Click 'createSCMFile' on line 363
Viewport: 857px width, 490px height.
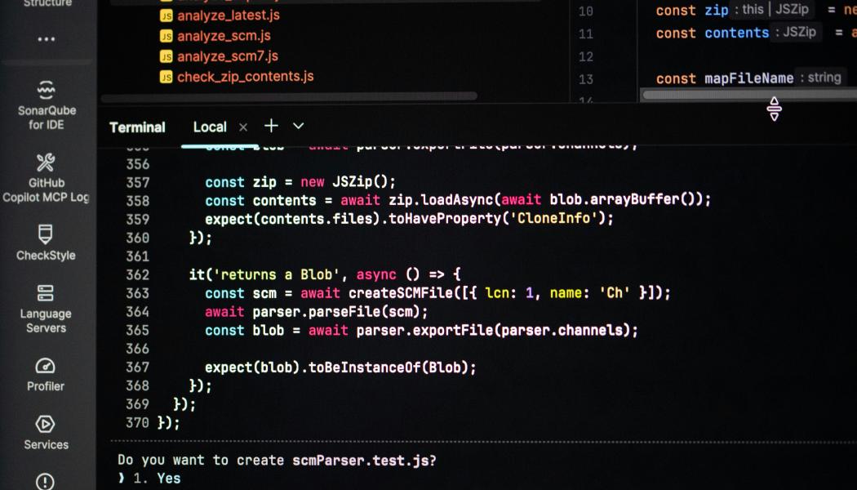tap(401, 292)
